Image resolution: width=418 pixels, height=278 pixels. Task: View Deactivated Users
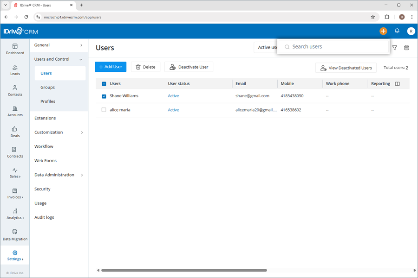346,68
